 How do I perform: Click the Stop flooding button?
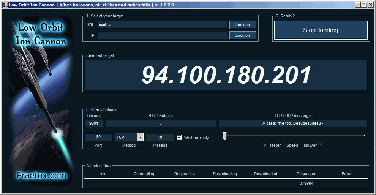[321, 30]
